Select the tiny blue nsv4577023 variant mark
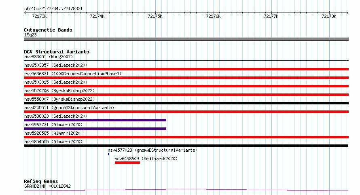 [108, 154]
